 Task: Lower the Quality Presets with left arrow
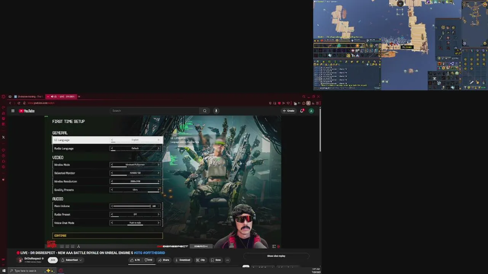(x=112, y=190)
